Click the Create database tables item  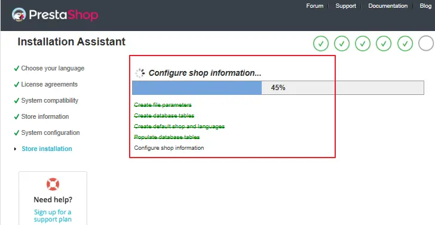tap(164, 116)
